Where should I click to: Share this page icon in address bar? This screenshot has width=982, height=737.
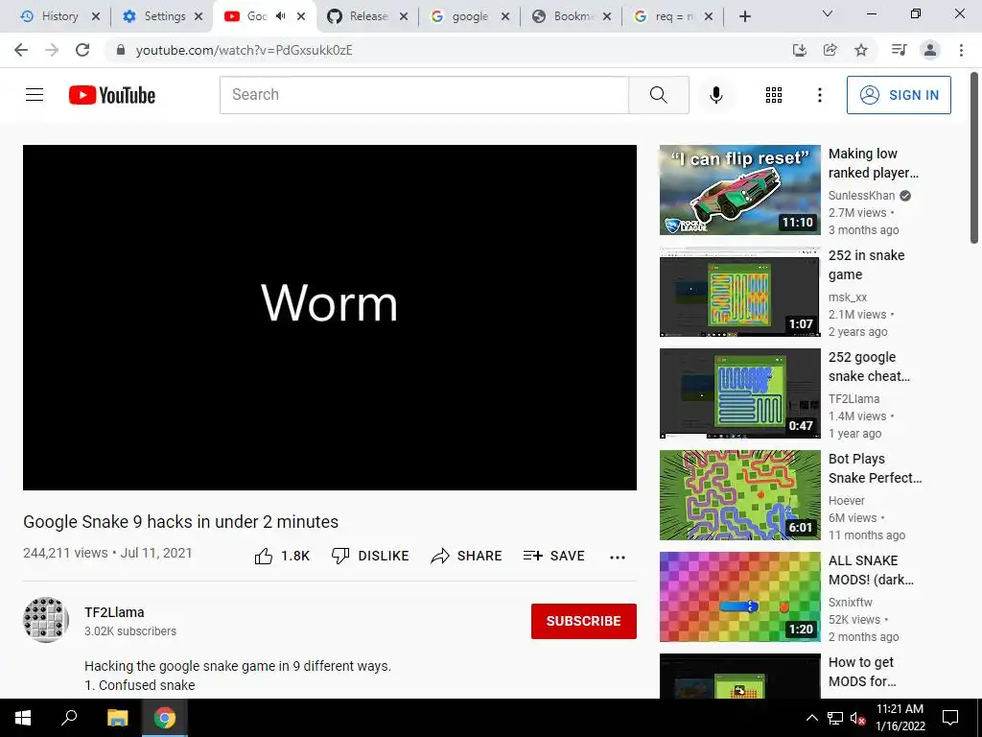point(830,50)
